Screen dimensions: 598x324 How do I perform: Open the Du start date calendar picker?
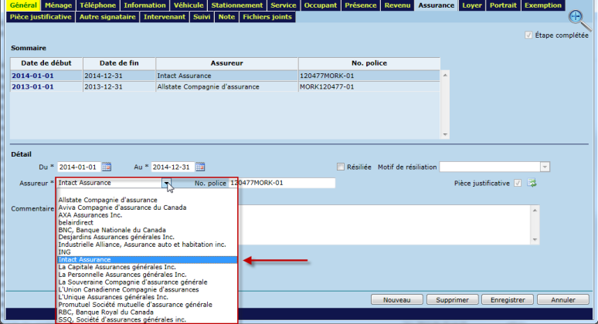(107, 167)
